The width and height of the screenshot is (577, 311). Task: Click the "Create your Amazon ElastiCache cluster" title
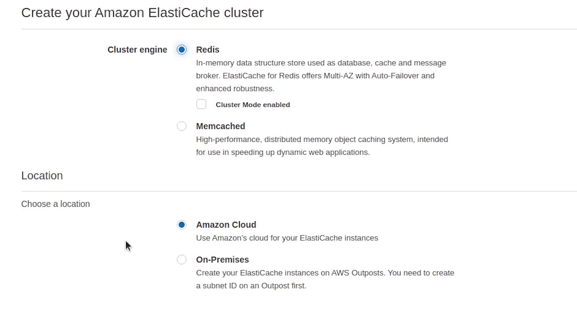coord(142,13)
